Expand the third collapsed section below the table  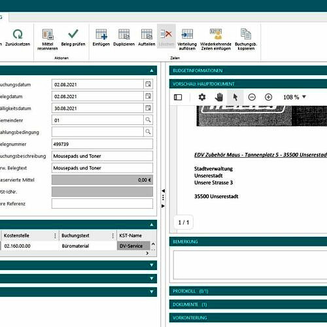[152, 292]
